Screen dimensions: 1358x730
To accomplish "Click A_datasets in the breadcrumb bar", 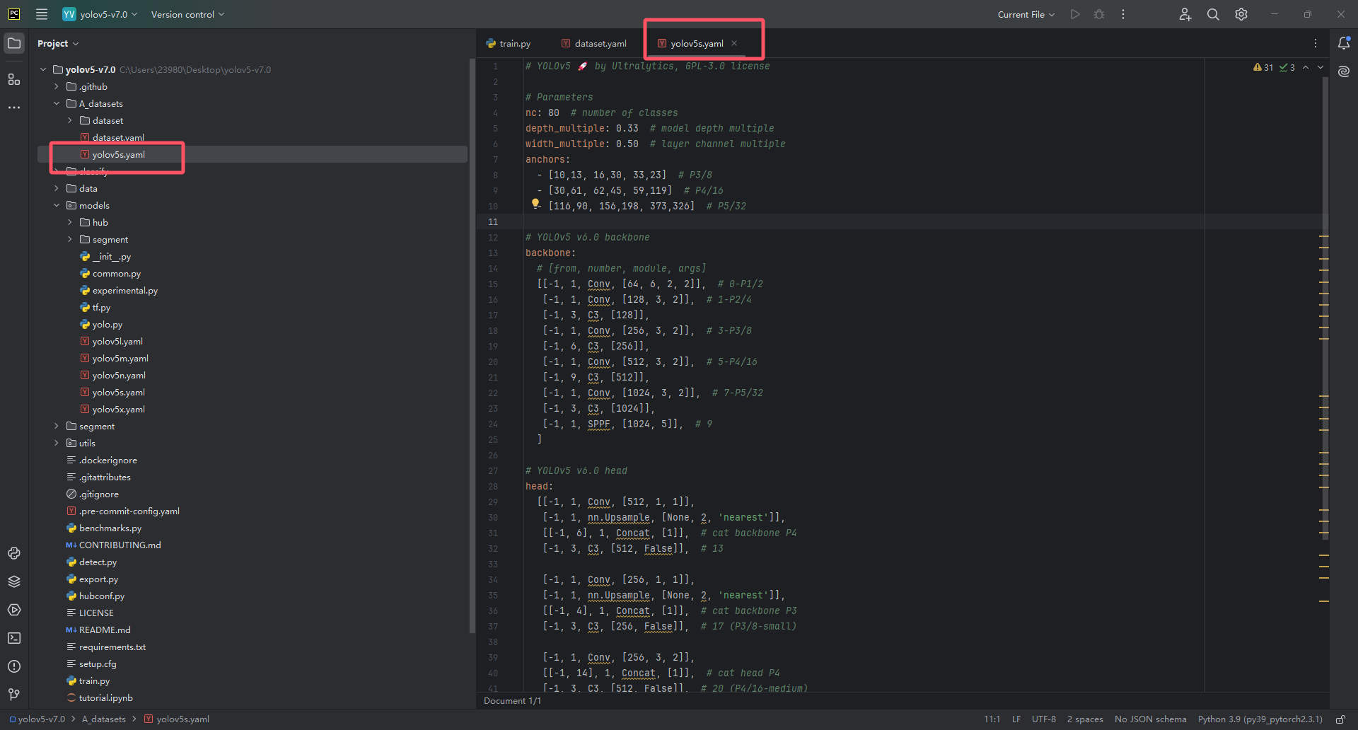I will [x=104, y=719].
